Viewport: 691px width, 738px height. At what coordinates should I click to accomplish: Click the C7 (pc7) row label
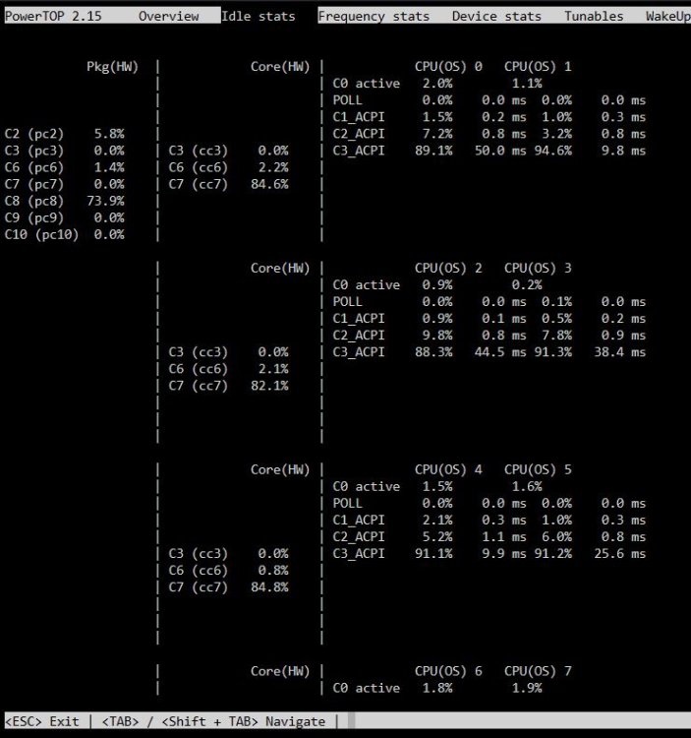point(33,184)
